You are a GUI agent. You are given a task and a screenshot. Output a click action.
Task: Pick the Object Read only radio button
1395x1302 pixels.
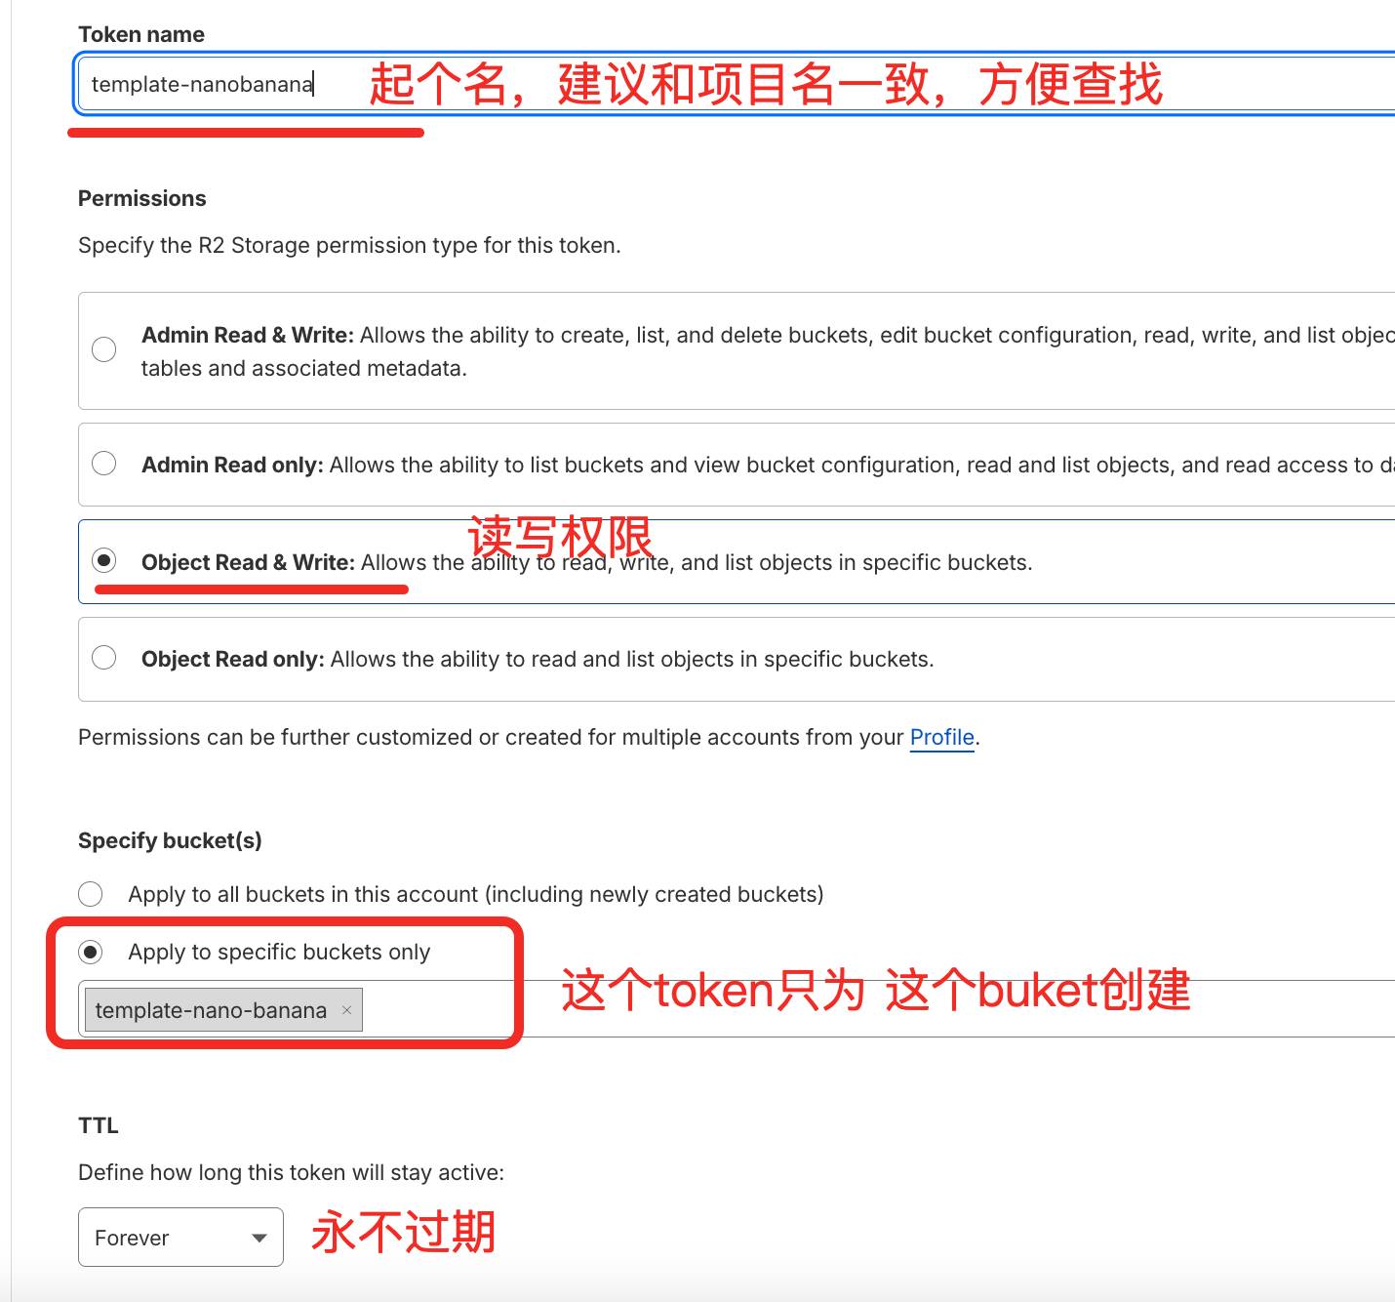click(x=104, y=658)
